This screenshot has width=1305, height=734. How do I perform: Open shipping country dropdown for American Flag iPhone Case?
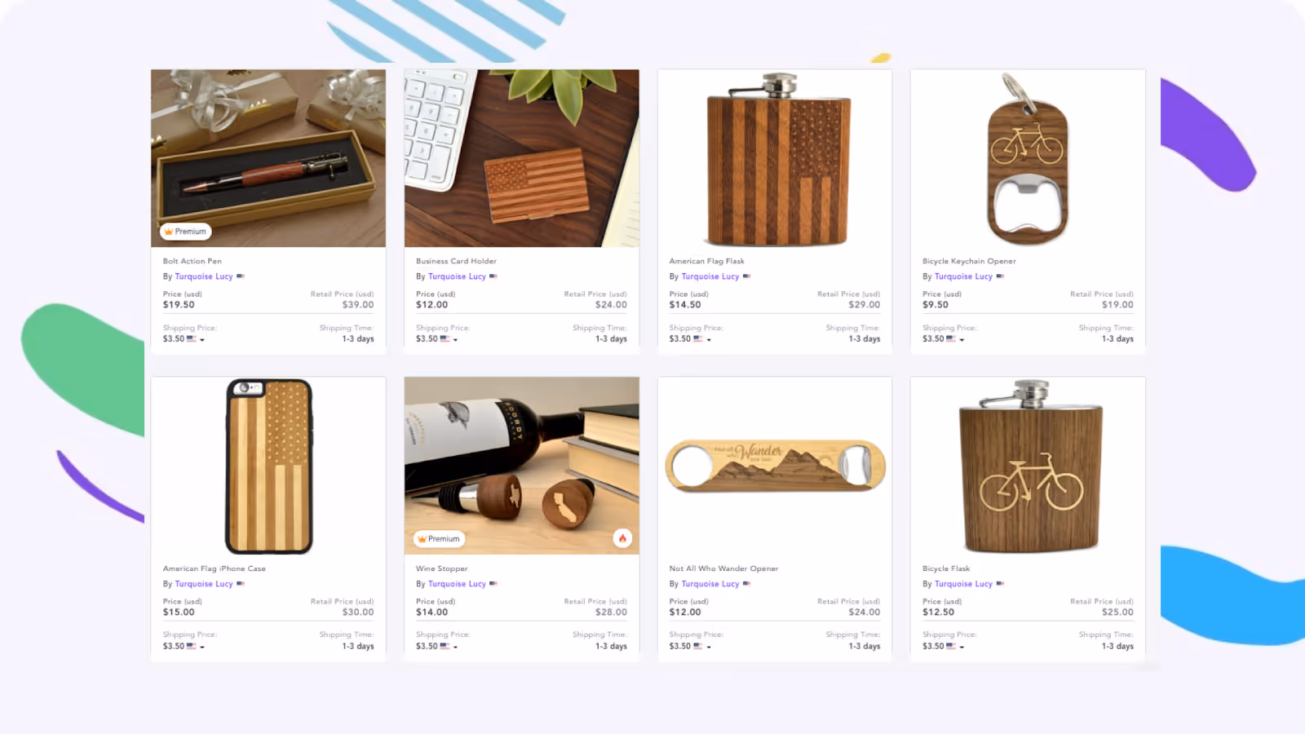pyautogui.click(x=202, y=648)
